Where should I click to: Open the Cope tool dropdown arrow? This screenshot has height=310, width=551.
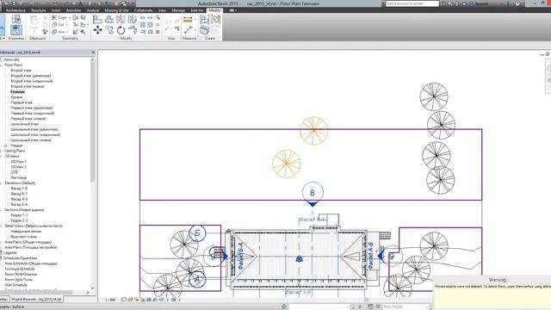point(69,17)
